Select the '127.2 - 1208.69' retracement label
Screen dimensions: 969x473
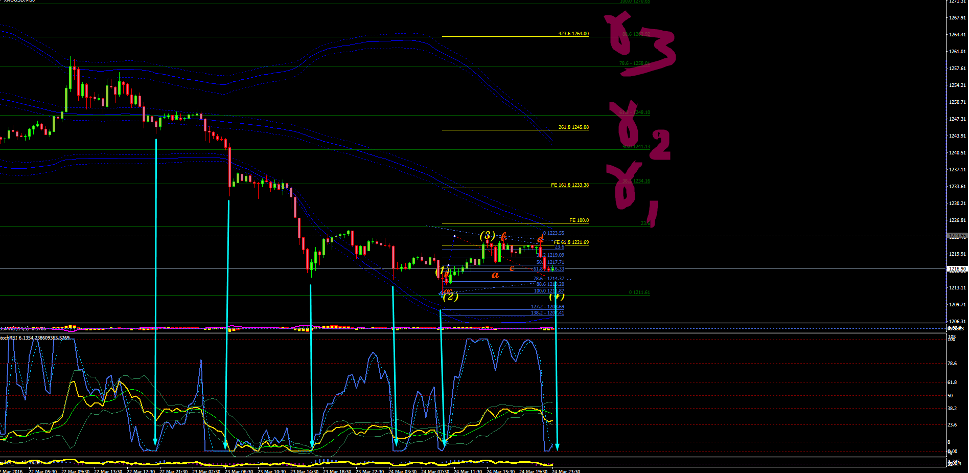547,307
